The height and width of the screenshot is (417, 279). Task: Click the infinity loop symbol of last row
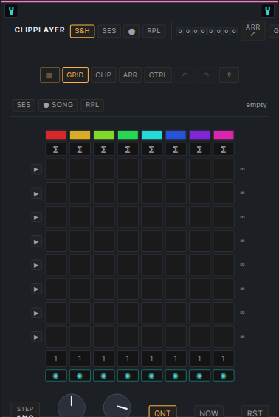pyautogui.click(x=242, y=337)
